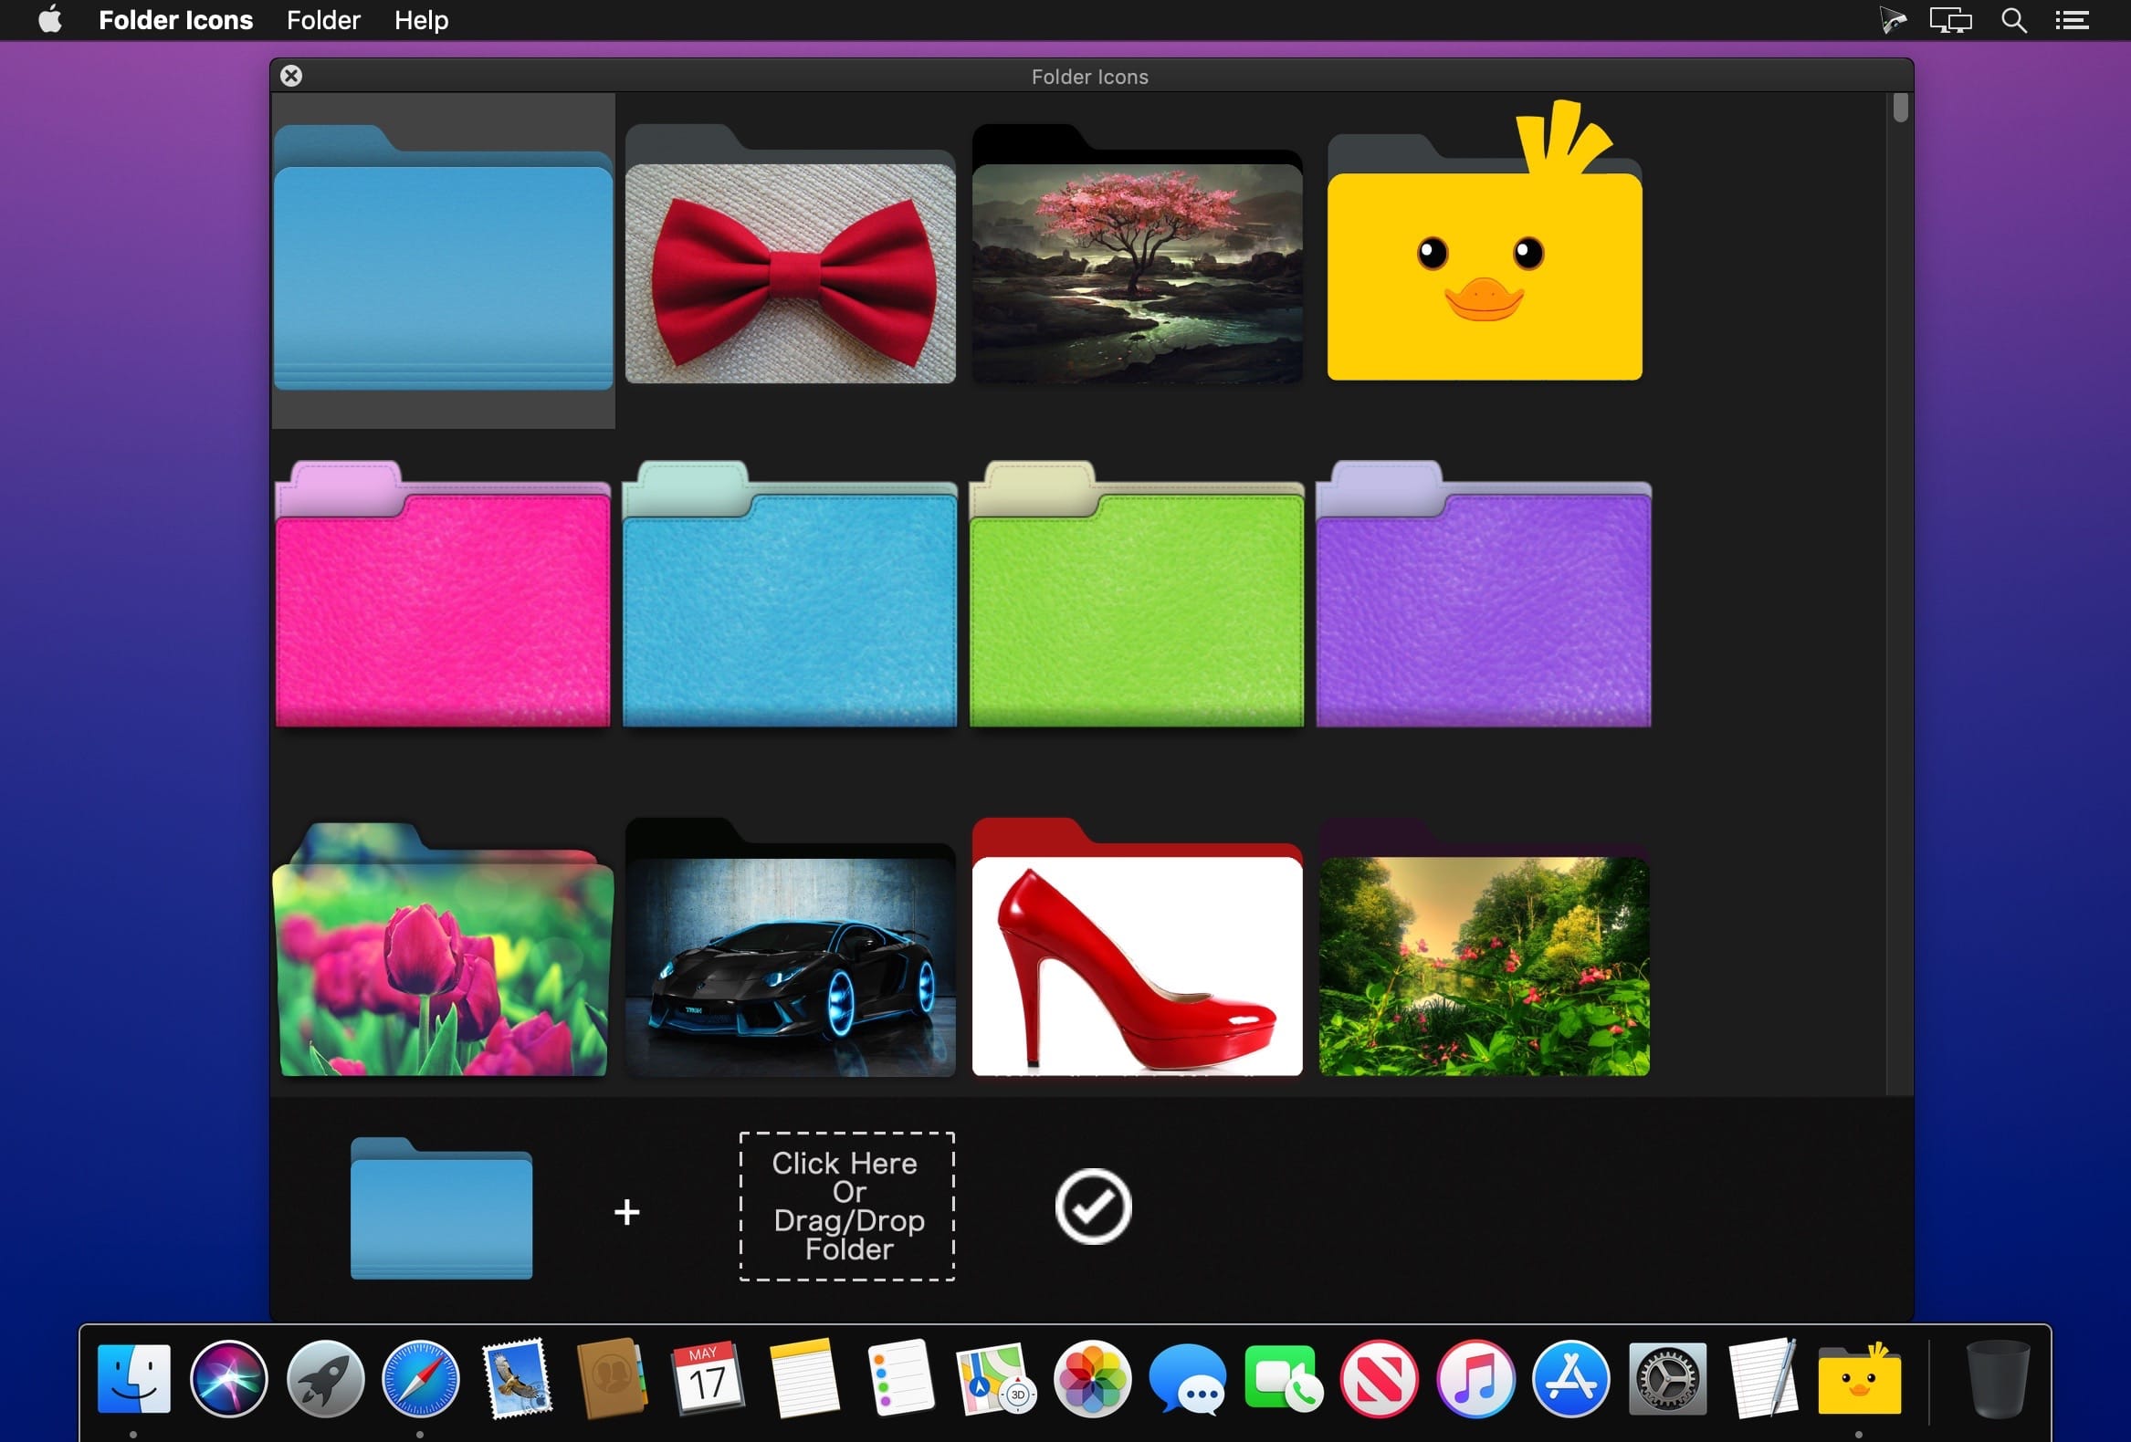Click the blue folder preview at bottom
Image resolution: width=2131 pixels, height=1442 pixels.
click(x=441, y=1208)
